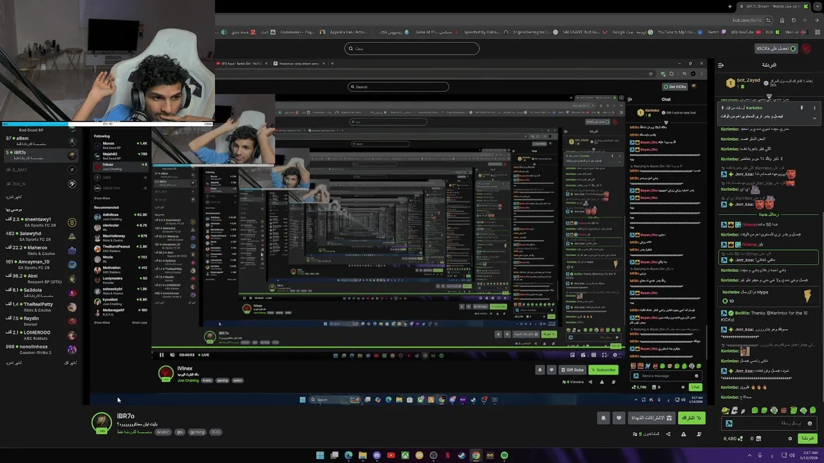824x463 pixels.
Task: Open the pinned message options menu
Action: [814, 108]
